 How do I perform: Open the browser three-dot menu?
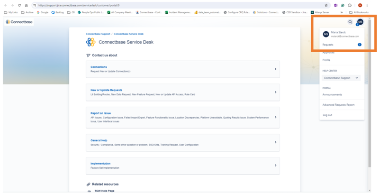click(367, 5)
